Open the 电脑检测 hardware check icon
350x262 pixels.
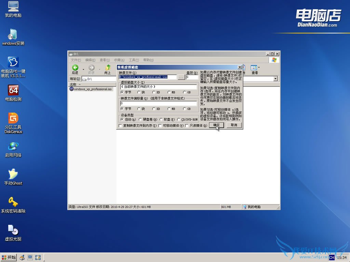click(x=13, y=91)
